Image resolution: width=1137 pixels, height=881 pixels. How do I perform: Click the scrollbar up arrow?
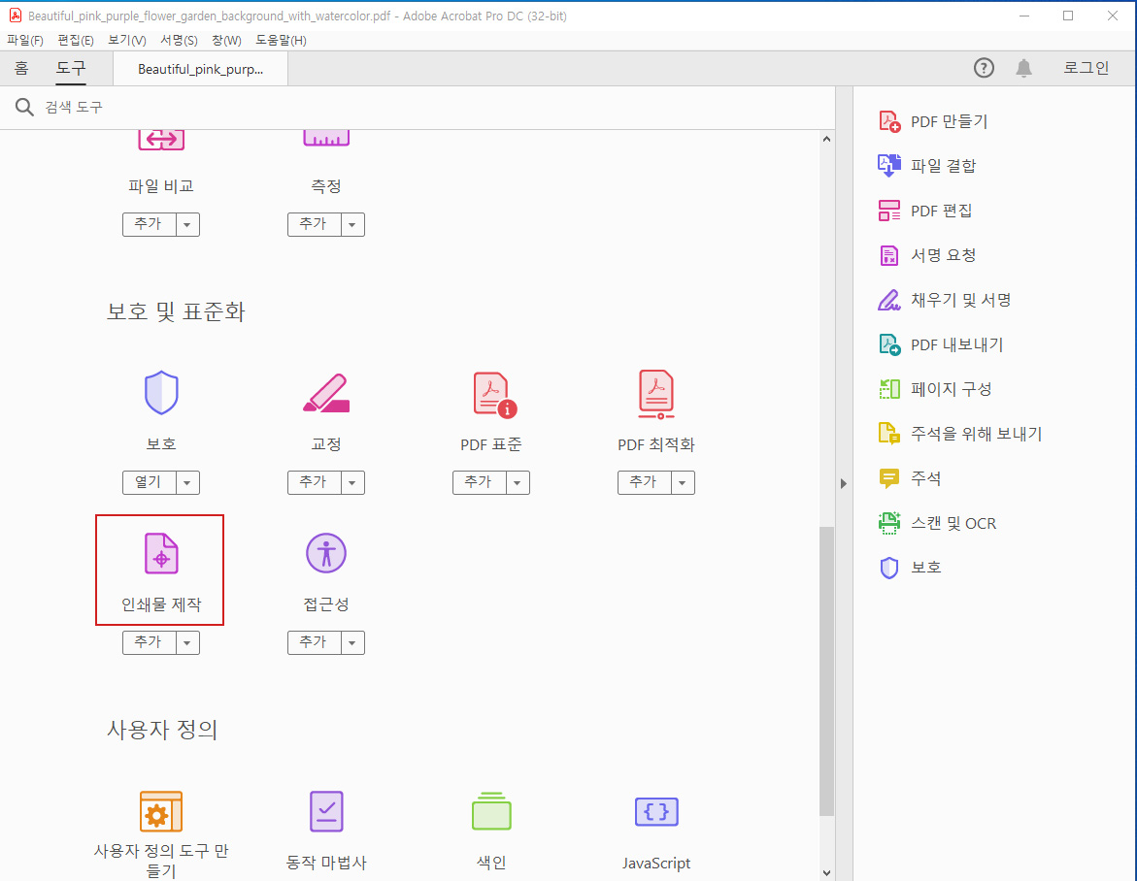(x=826, y=139)
